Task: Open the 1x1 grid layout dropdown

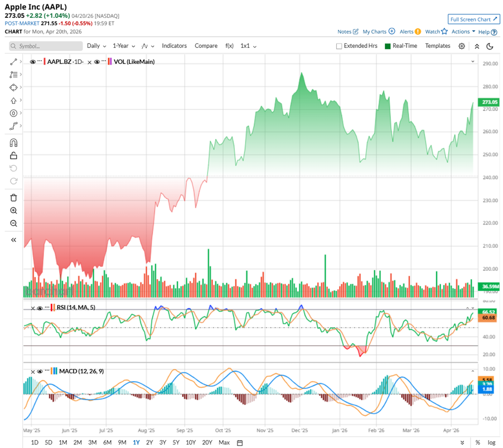Action: coord(248,46)
